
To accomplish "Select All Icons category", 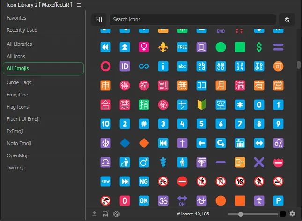I will [16, 56].
